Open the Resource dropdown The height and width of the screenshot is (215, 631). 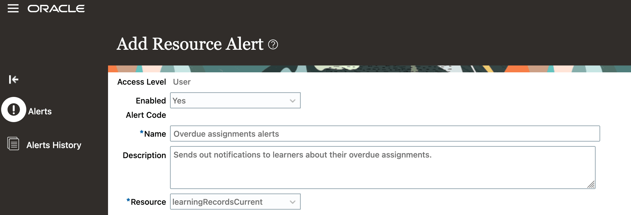tap(234, 202)
